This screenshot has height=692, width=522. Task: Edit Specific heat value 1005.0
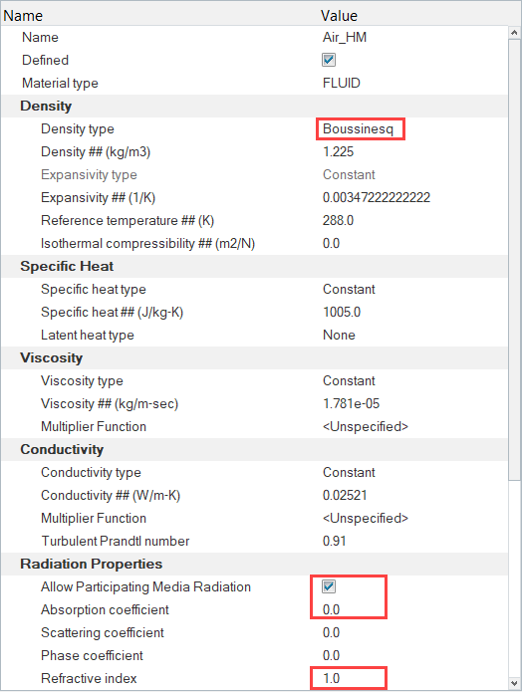pyautogui.click(x=342, y=312)
